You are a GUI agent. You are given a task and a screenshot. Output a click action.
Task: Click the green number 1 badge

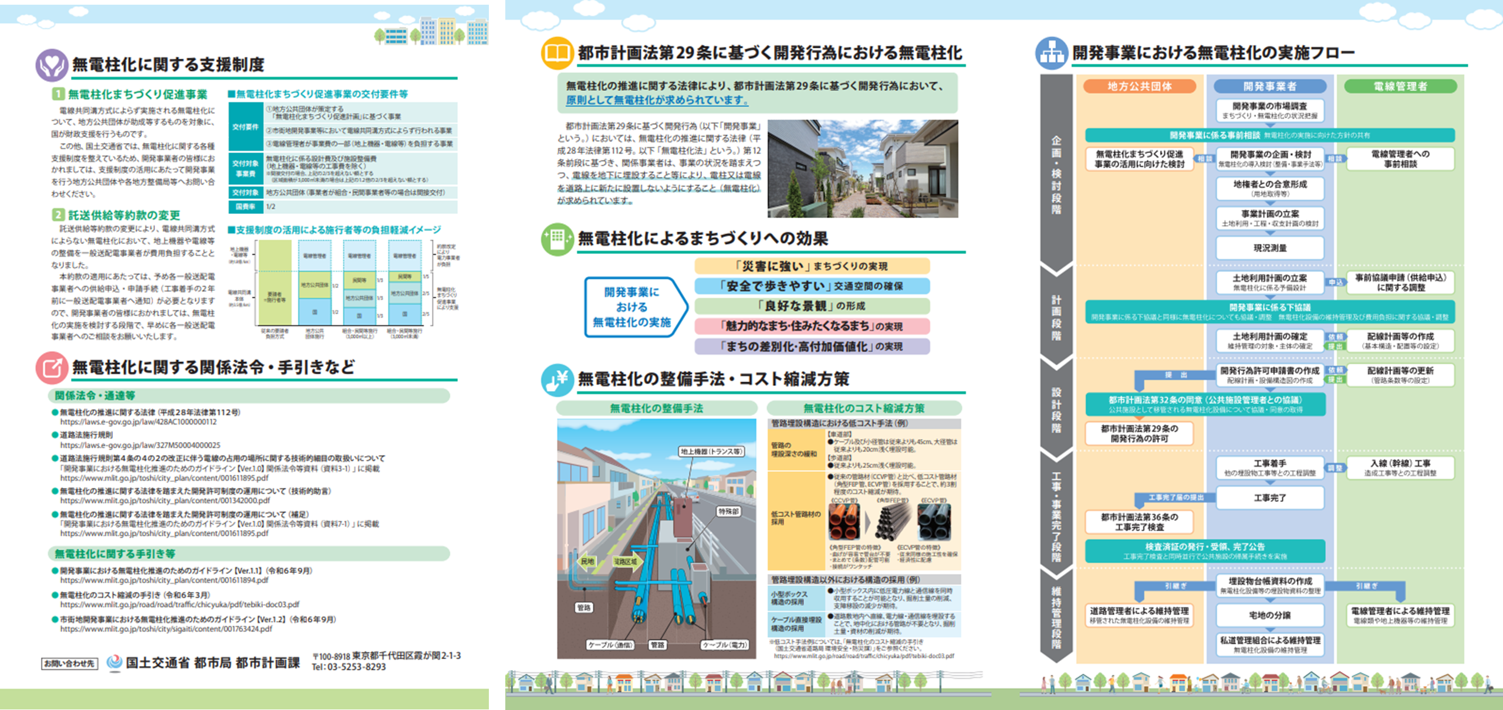pyautogui.click(x=58, y=94)
